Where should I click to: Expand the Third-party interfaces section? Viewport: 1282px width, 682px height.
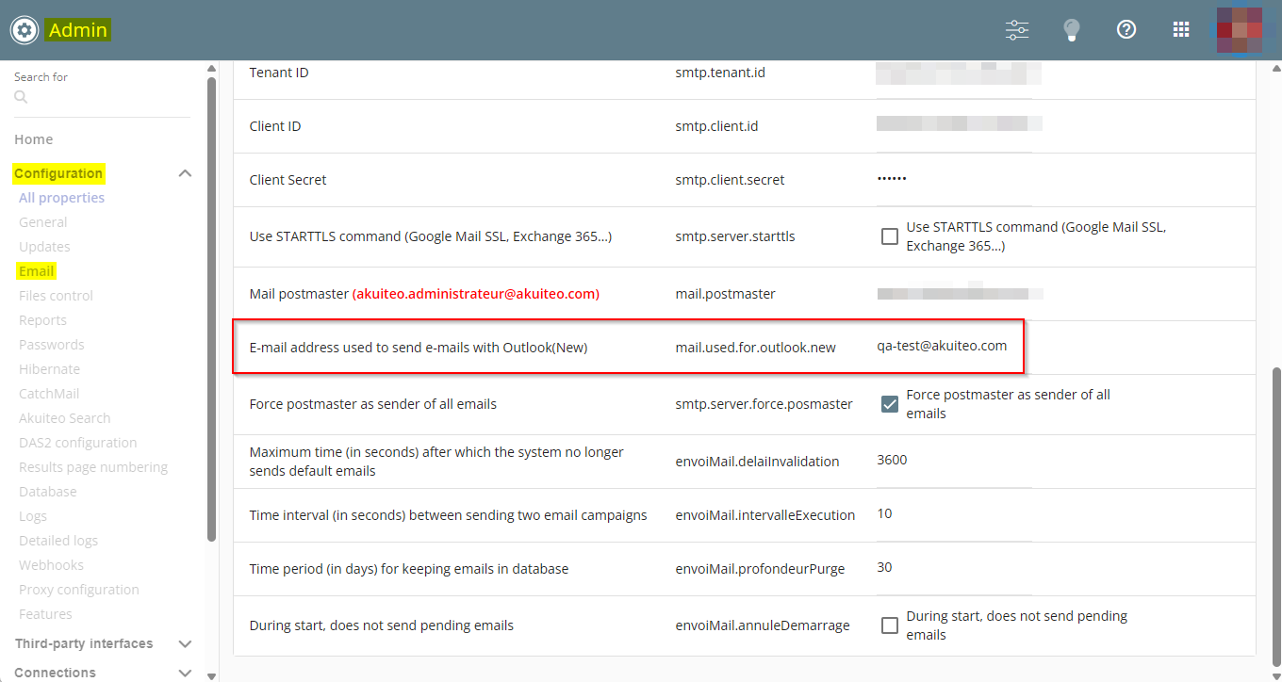[185, 644]
